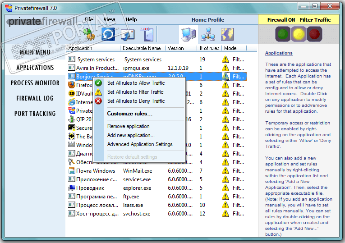This screenshot has width=345, height=243.
Task: Select the Программа пе... application row
Action: pyautogui.click(x=157, y=197)
